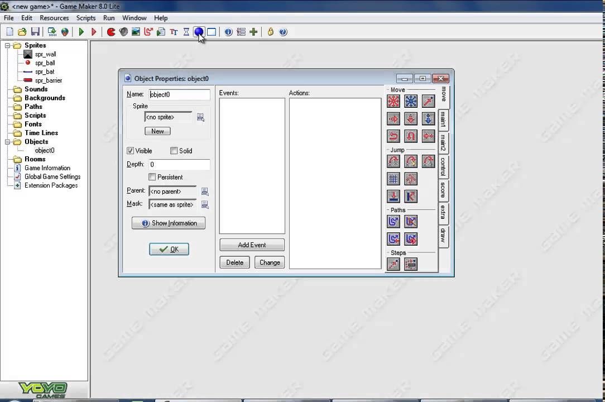Select the Move Free action
This screenshot has height=402, width=605.
pos(411,101)
